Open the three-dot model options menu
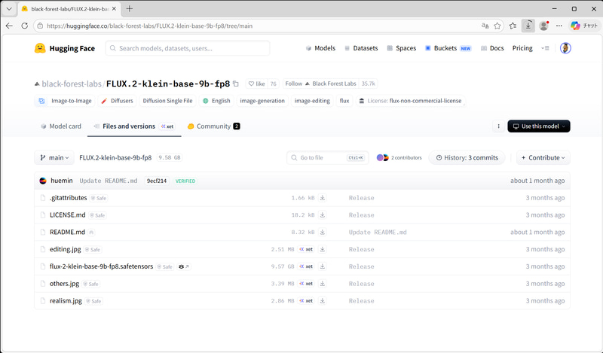This screenshot has width=603, height=353. pyautogui.click(x=498, y=126)
